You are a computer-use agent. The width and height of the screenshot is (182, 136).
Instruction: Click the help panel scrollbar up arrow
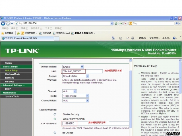(180, 60)
